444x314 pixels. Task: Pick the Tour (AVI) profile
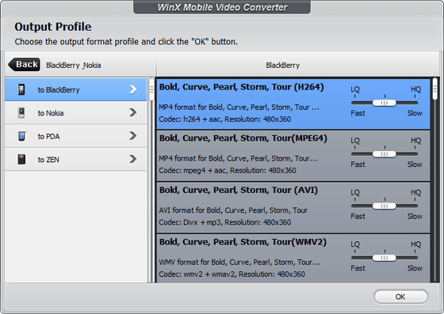(x=293, y=207)
